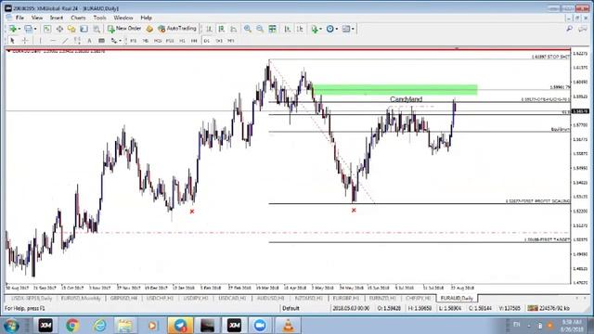Switch to the USDCAD,H1 chart tab
594x334 pixels.
tap(232, 299)
